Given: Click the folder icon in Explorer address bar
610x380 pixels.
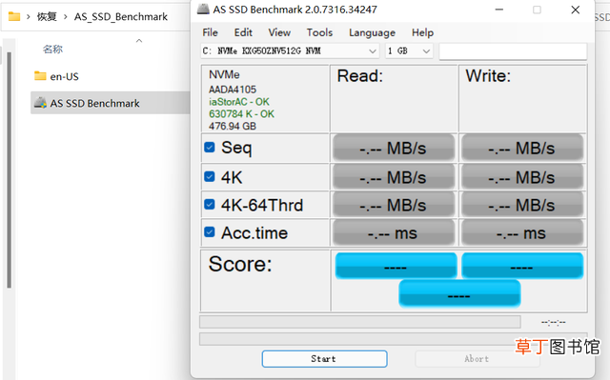Looking at the screenshot, I should (x=14, y=16).
